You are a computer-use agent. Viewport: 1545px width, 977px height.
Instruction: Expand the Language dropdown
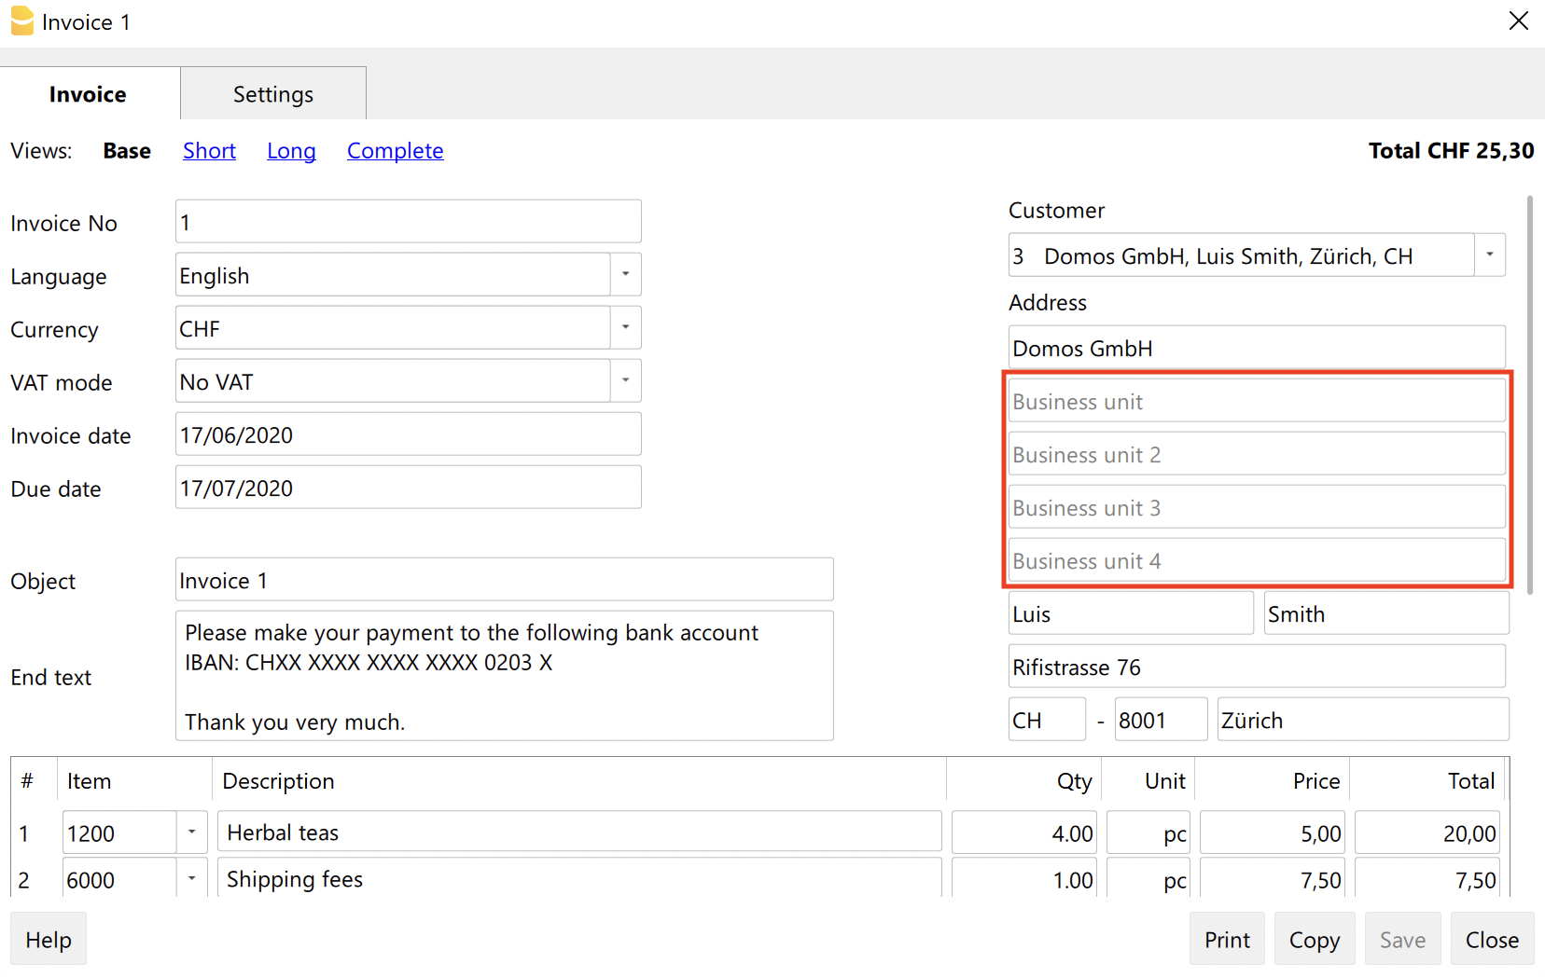tap(625, 275)
